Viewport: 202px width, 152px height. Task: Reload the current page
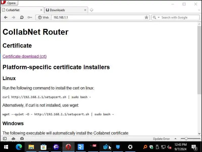pyautogui.click(x=22, y=17)
